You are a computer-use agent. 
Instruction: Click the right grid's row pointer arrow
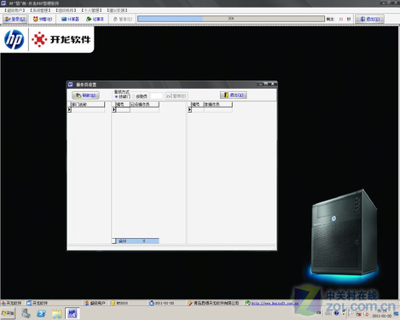189,109
